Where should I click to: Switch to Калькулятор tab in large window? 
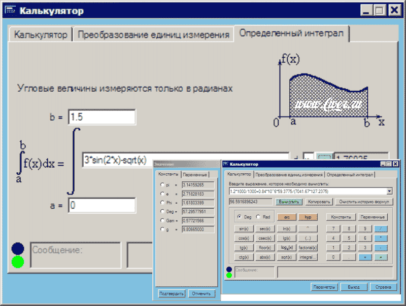41,34
